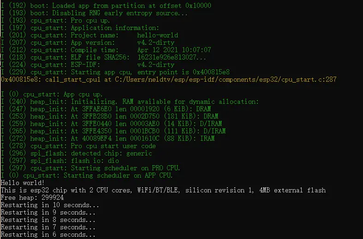This screenshot has height=239, width=363.
Task: Click the project name 'hello-world' text
Action: [157, 35]
